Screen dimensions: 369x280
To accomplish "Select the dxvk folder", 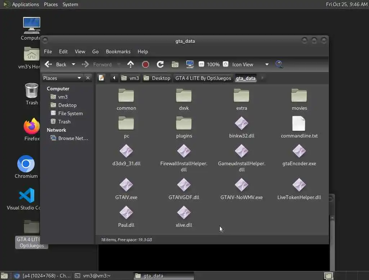I will pyautogui.click(x=184, y=100).
